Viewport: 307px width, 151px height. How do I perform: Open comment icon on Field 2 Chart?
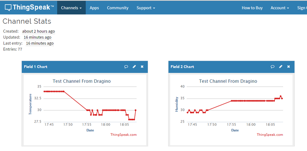click(x=272, y=67)
